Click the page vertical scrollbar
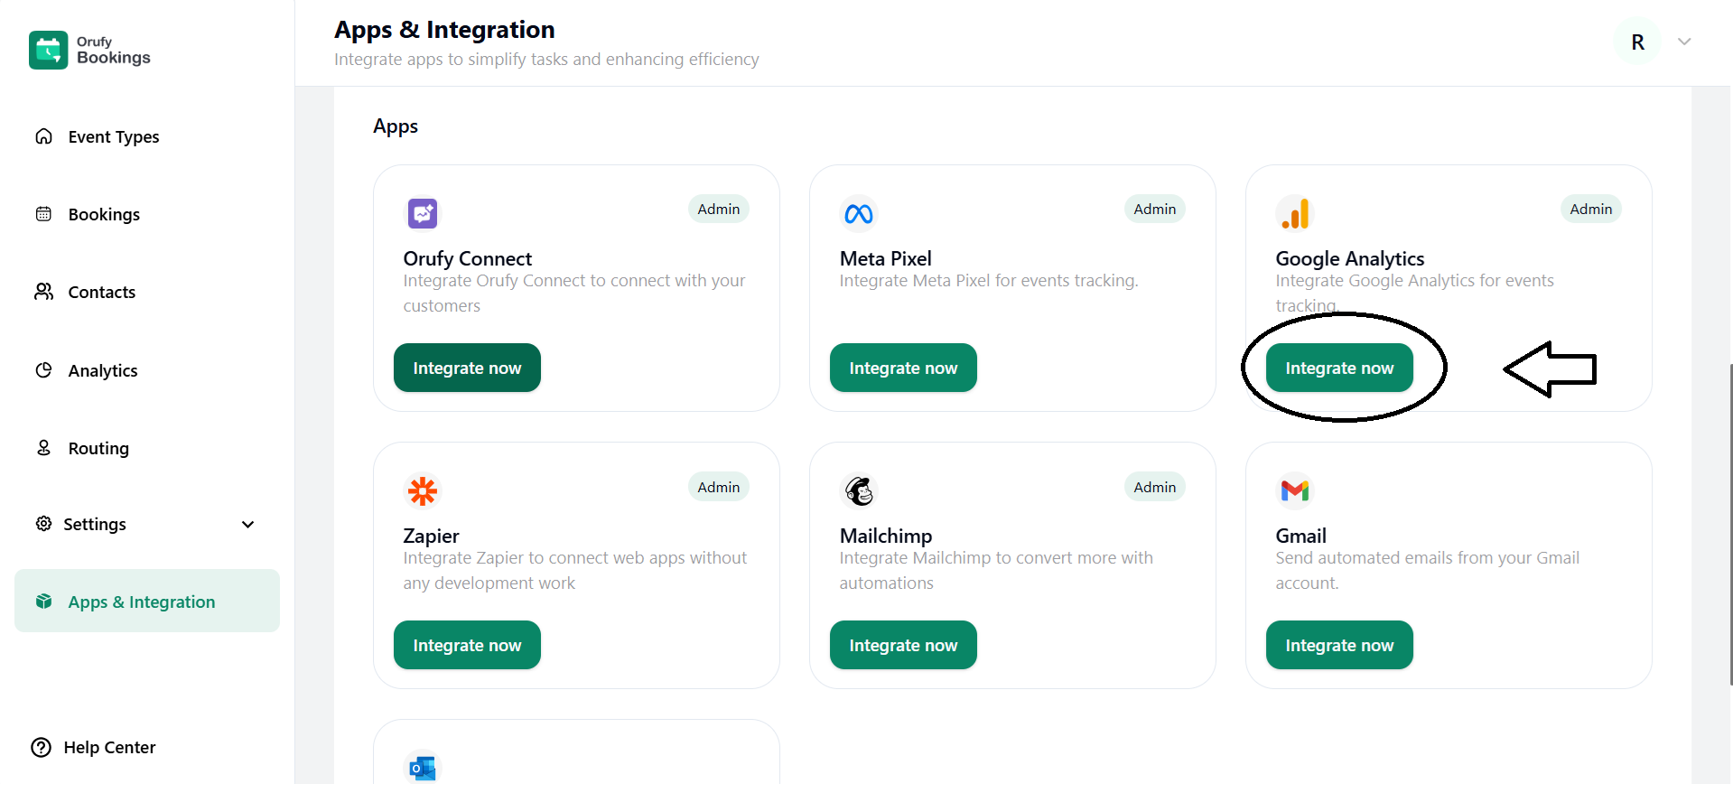Viewport: 1733px width, 793px height. 1729,524
